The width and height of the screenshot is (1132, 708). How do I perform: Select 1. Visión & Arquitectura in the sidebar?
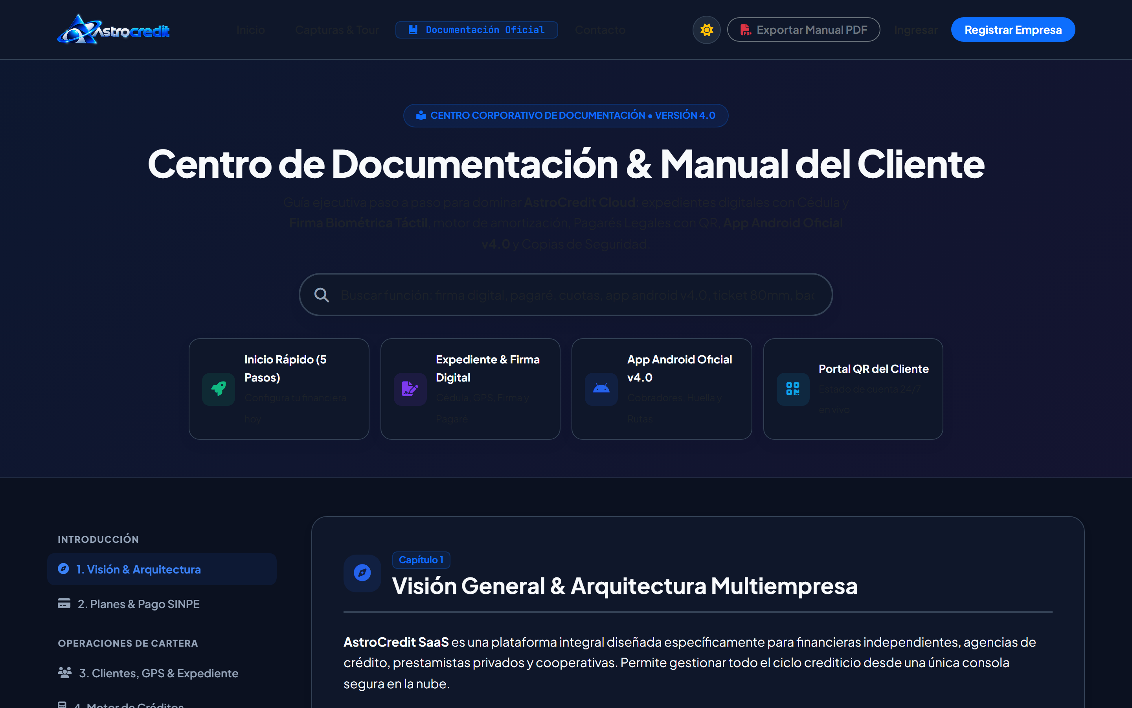[x=162, y=569]
